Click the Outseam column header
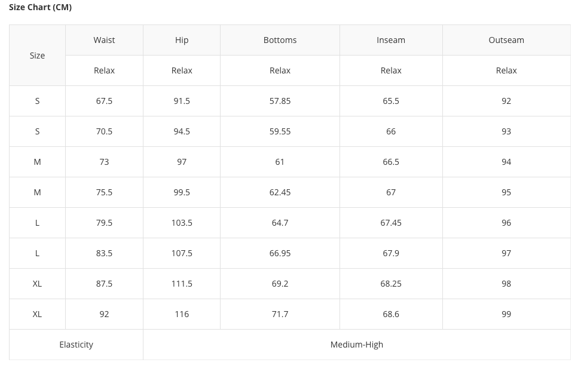This screenshot has width=581, height=375. (506, 40)
